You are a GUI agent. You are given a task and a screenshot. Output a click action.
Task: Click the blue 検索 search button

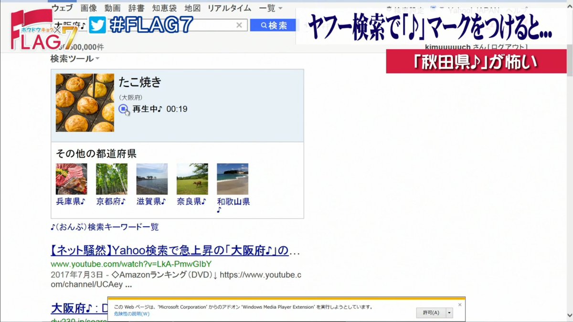pos(274,25)
